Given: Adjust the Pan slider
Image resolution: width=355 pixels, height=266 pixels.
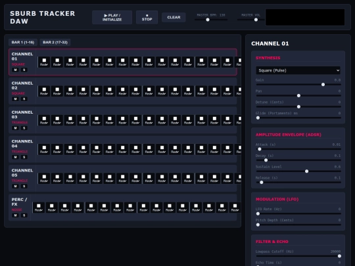Looking at the screenshot, I should tap(298, 95).
